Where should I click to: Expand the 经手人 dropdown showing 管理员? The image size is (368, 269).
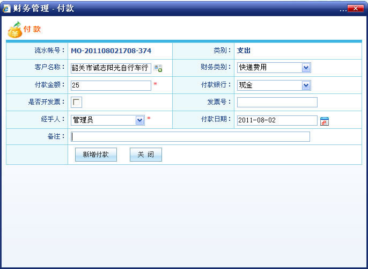click(139, 120)
